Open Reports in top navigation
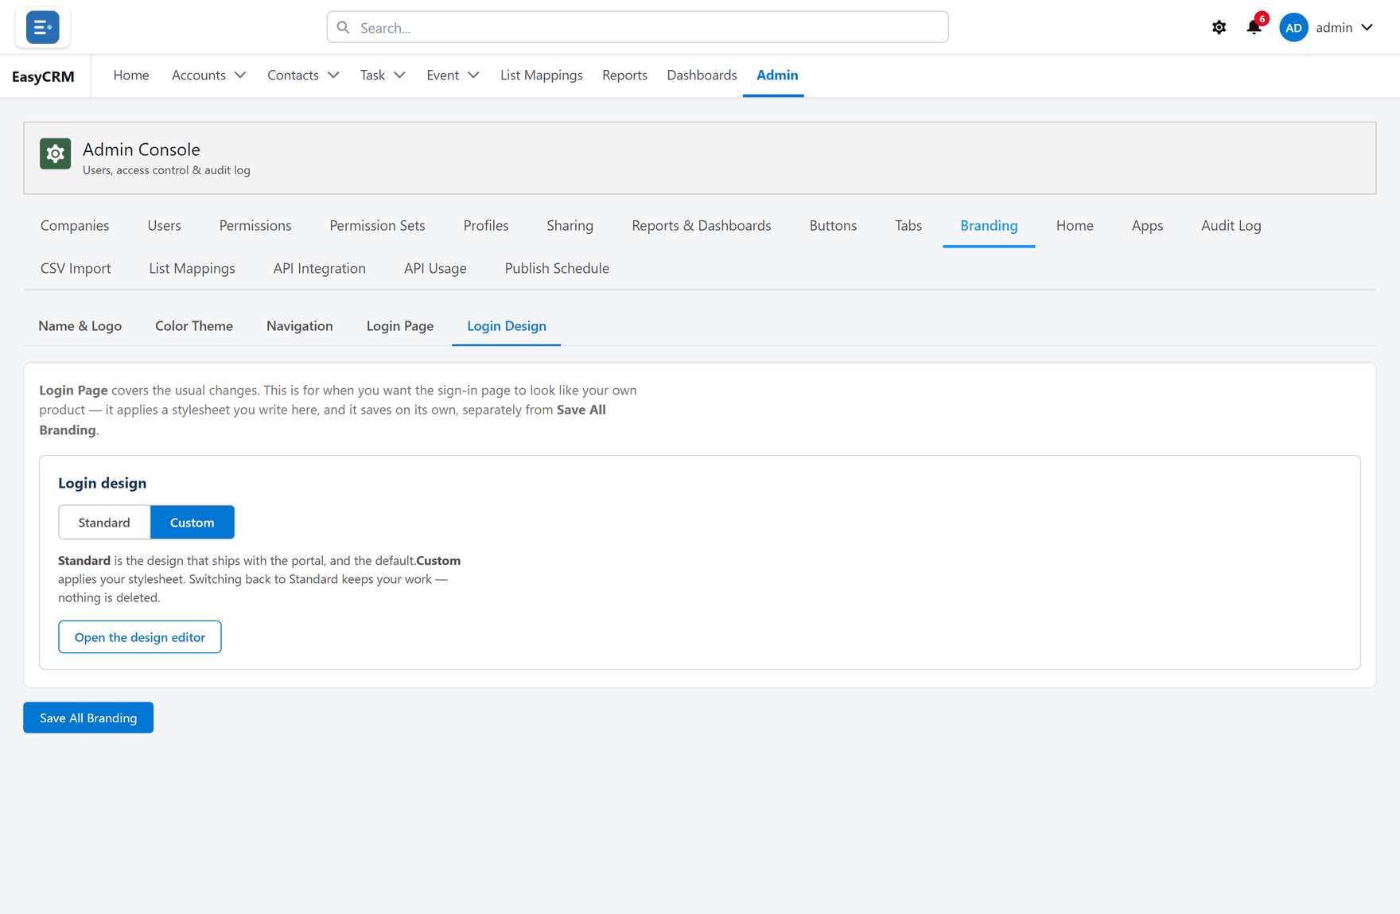1400x914 pixels. 624,75
